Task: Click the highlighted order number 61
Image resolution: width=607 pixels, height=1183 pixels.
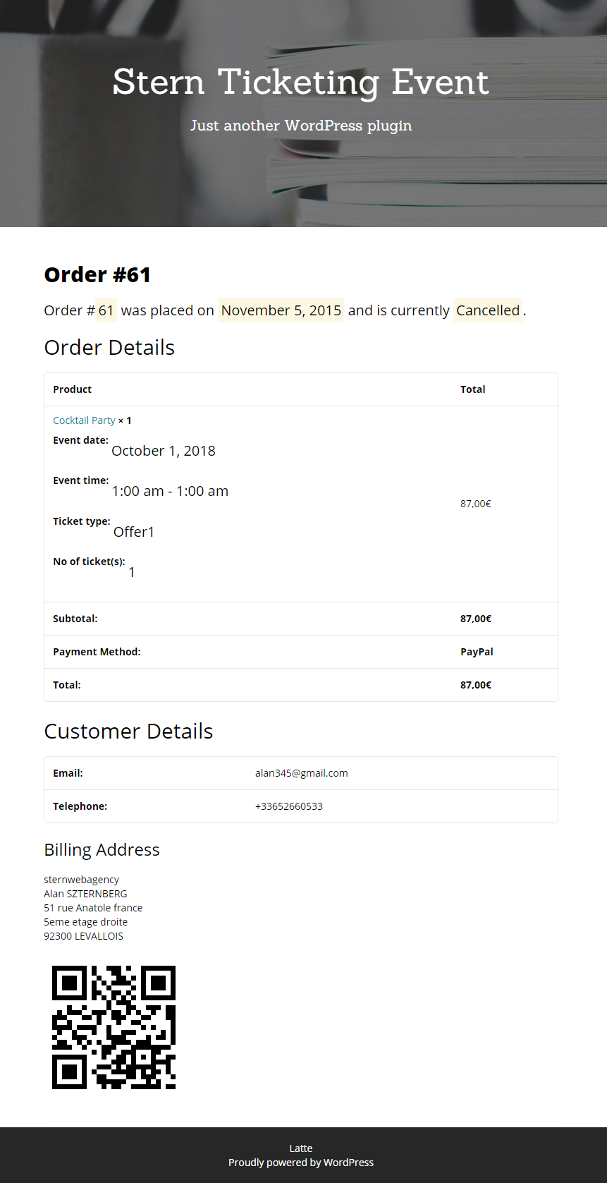Action: coord(106,310)
